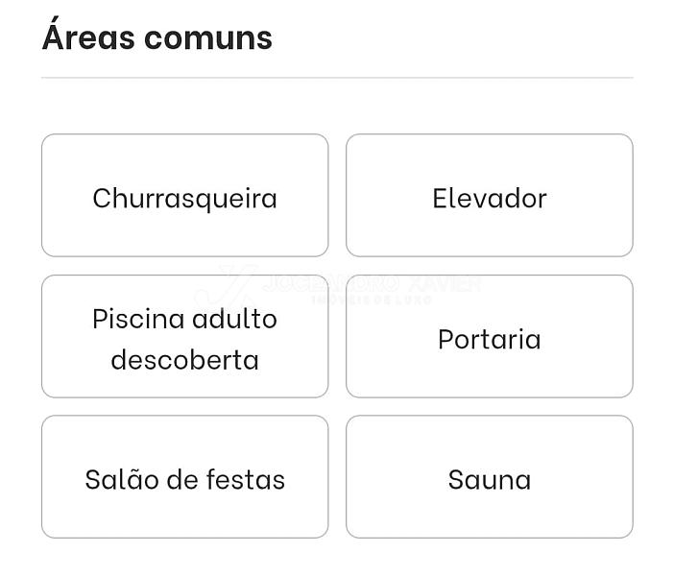Screen dimensions: 674x576
Task: Click the Áreas comuns heading
Action: [x=157, y=37]
